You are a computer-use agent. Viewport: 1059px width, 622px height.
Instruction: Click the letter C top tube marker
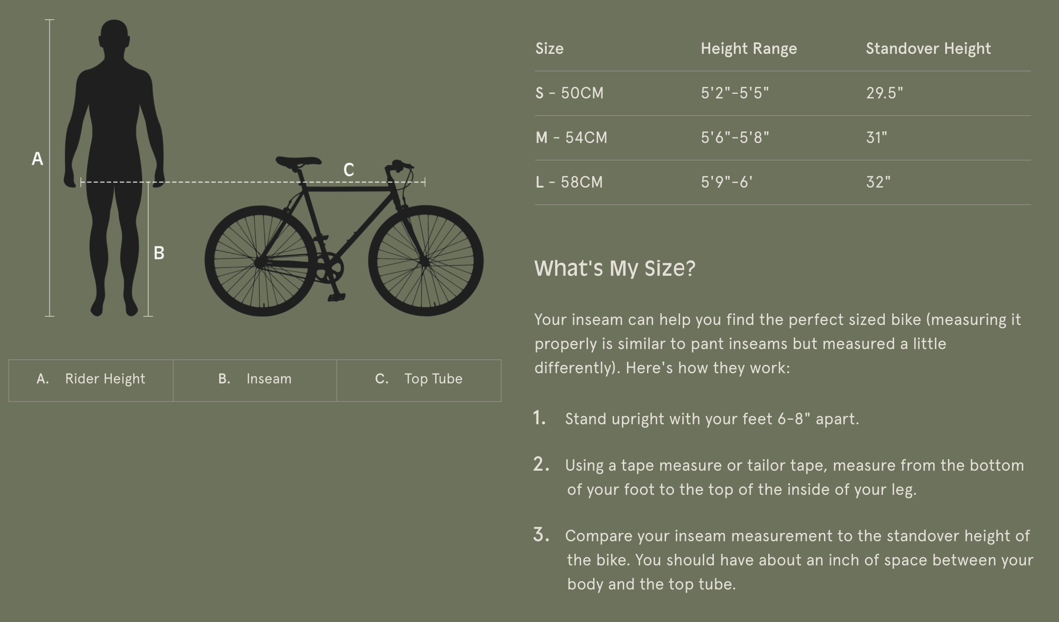tap(348, 170)
